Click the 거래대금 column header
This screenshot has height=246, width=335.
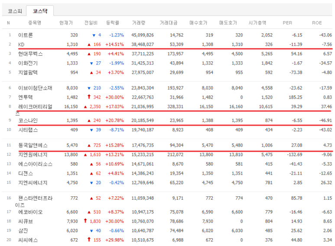pyautogui.click(x=169, y=22)
